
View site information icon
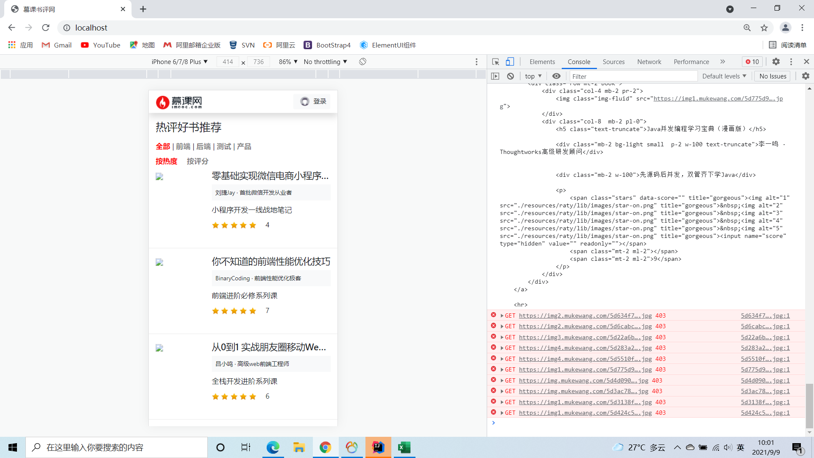point(67,28)
